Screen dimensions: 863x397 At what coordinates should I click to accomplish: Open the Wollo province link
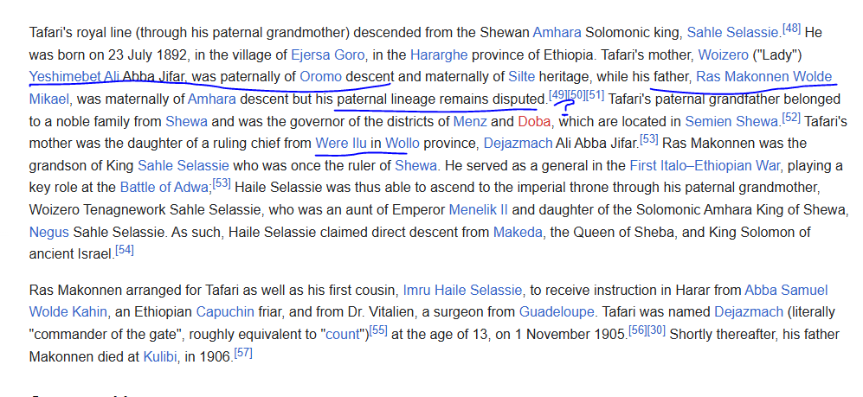402,144
